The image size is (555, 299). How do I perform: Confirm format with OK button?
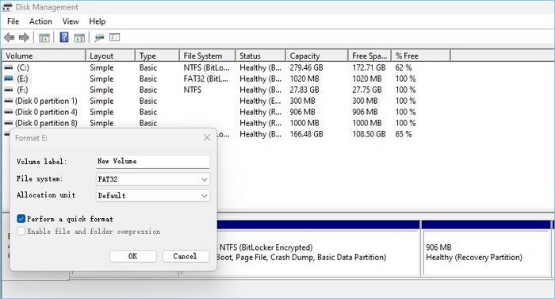[x=133, y=256]
